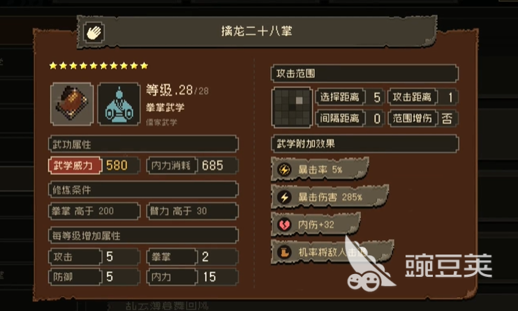The image size is (518, 311).
Task: Open the 攻击范围 section header
Action: click(364, 73)
